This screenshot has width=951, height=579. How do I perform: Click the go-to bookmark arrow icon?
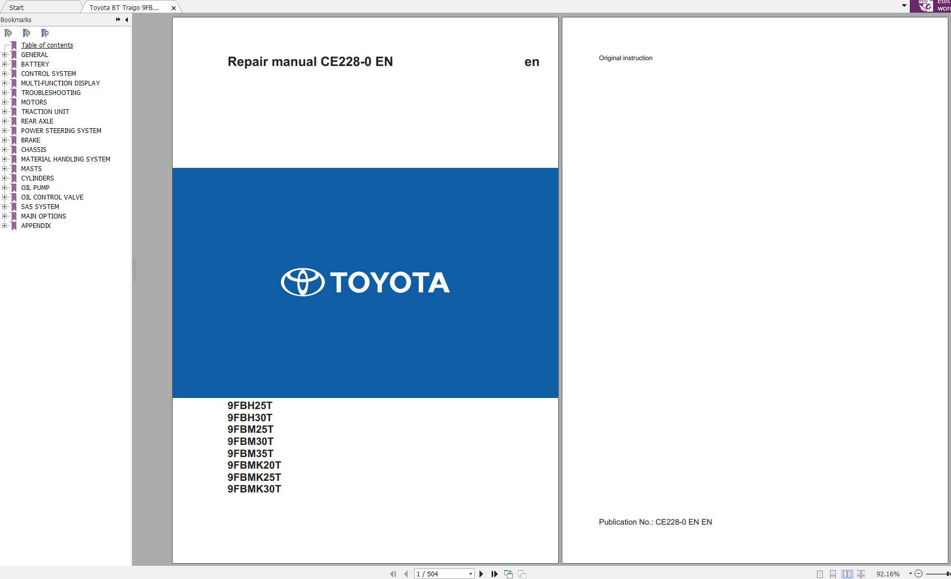pos(45,33)
